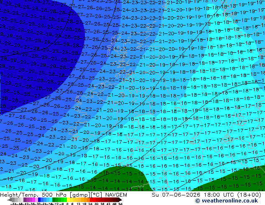Click the grey left arrow of color scale
Image resolution: width=265 pixels, height=205 pixels.
(x=10, y=200)
